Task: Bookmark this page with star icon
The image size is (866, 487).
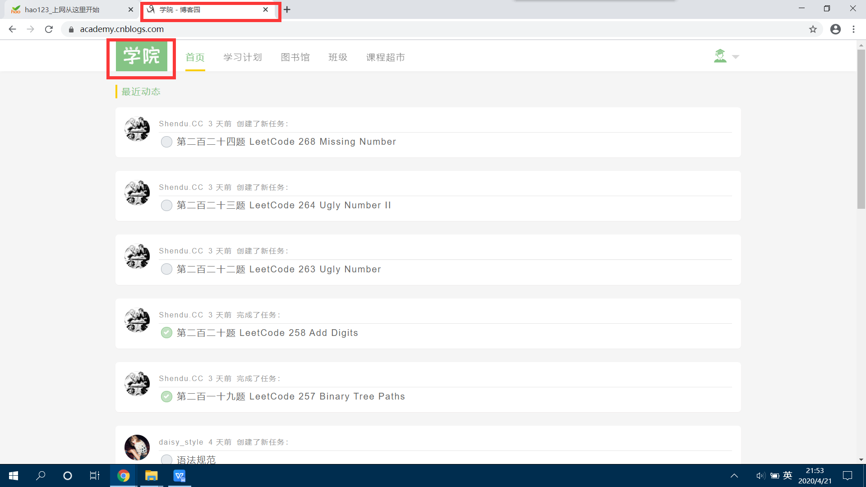Action: point(813,29)
